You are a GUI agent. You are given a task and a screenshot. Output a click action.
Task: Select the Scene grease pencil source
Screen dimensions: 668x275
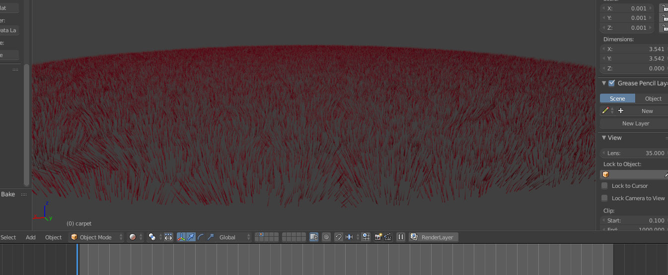click(x=617, y=99)
